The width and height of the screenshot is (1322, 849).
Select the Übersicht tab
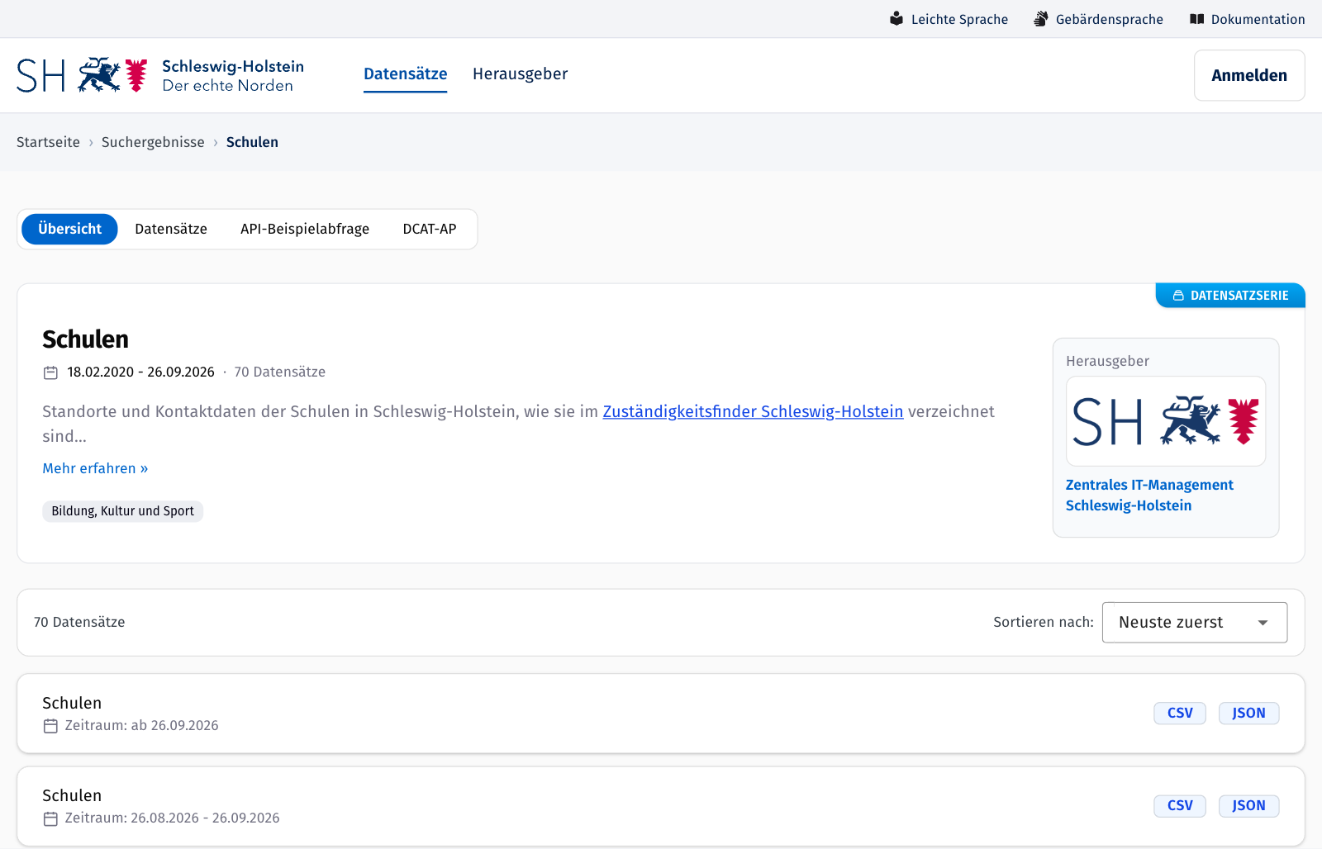tap(69, 229)
